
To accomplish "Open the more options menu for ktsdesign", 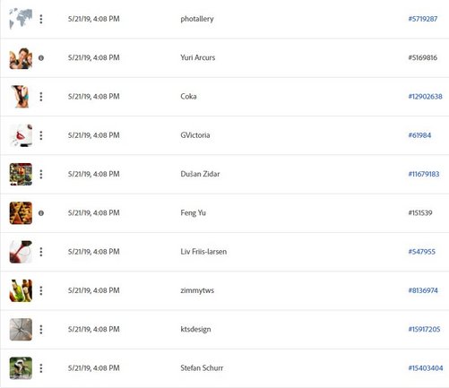I will click(41, 330).
